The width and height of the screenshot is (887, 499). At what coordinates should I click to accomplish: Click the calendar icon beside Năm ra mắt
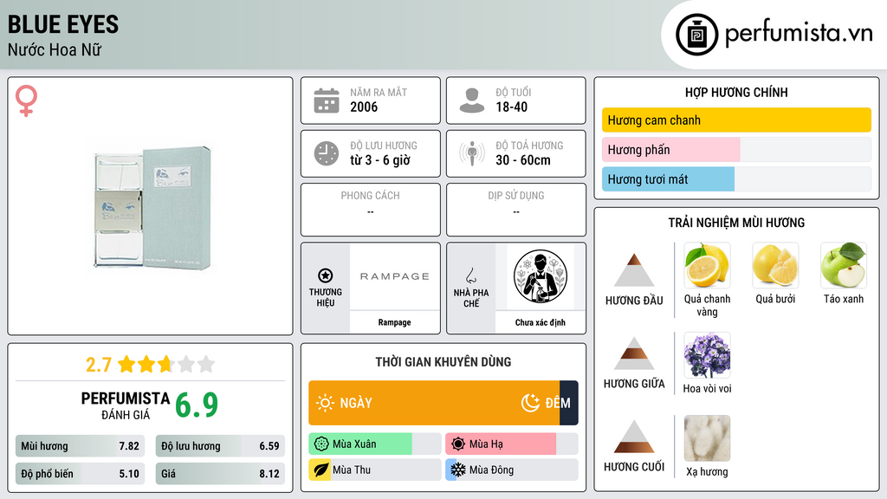tap(327, 100)
